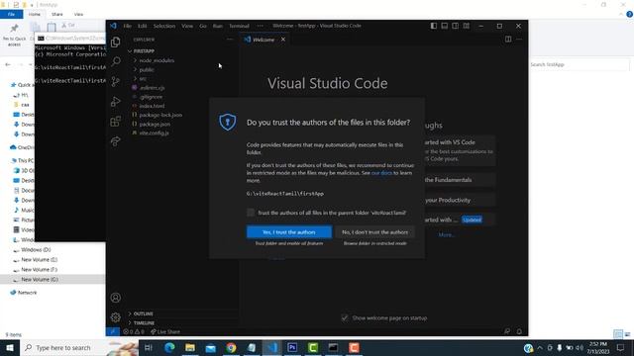The image size is (634, 356).
Task: Toggle panel layout icon in title bar
Action: click(x=445, y=26)
